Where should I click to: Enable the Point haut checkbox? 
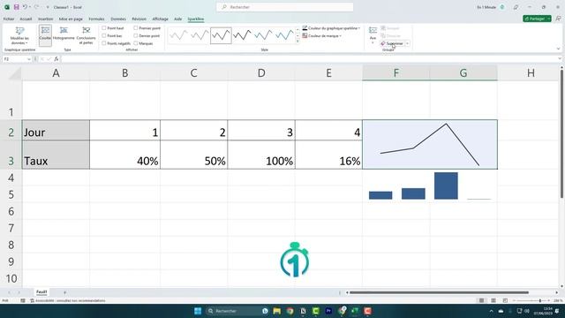pos(104,27)
